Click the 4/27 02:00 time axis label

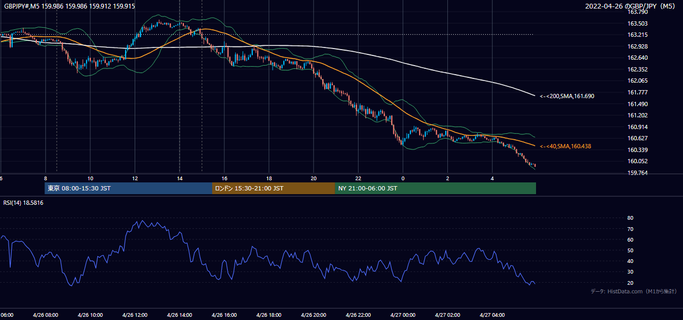[447, 315]
